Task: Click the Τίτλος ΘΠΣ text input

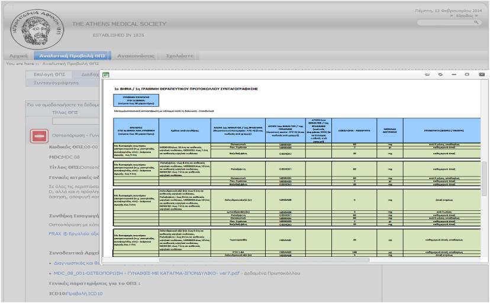Action: pyautogui.click(x=76, y=121)
